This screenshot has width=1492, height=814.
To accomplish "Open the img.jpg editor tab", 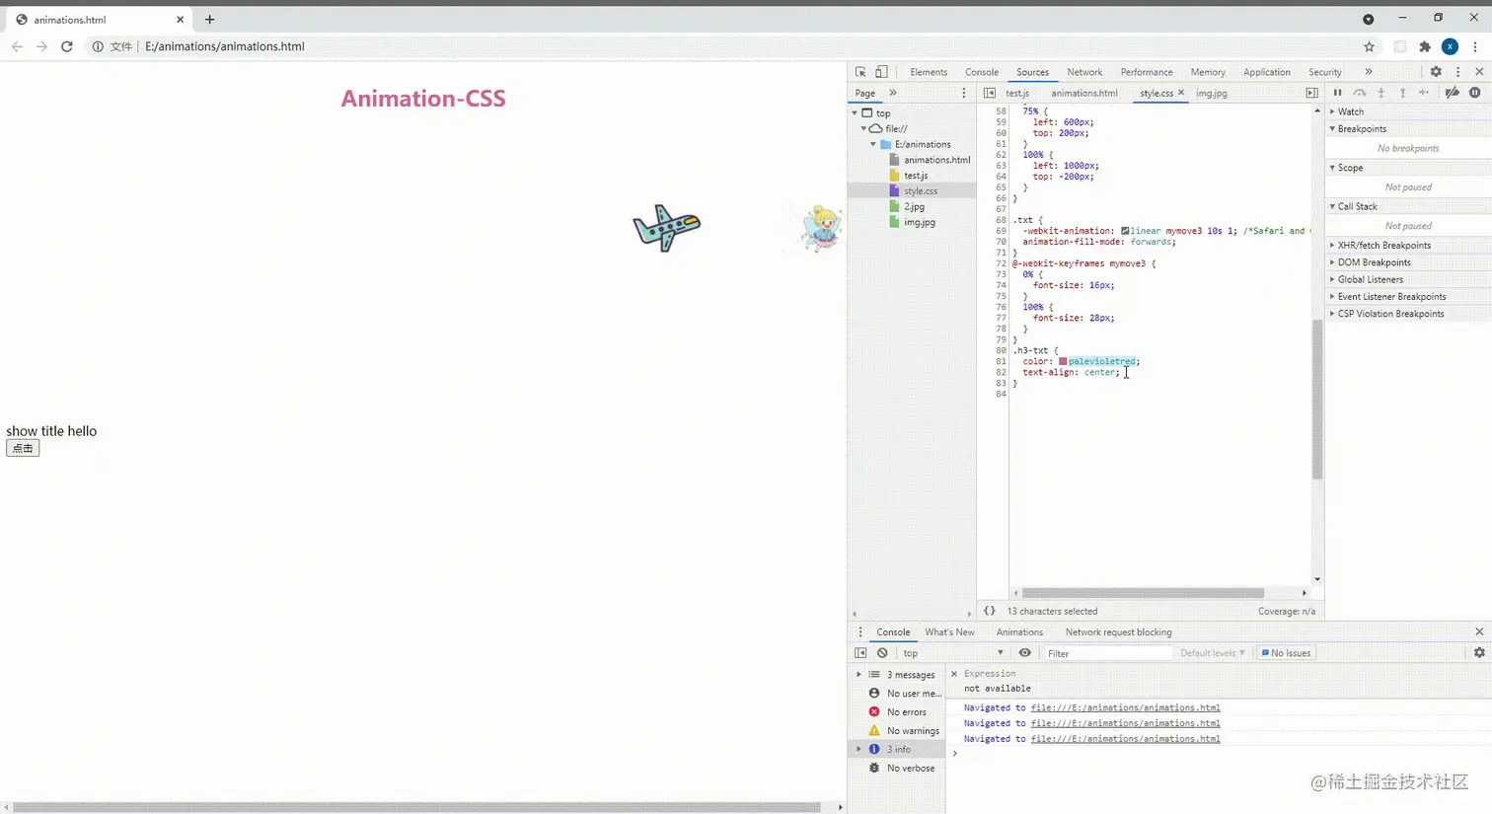I will tap(1212, 93).
